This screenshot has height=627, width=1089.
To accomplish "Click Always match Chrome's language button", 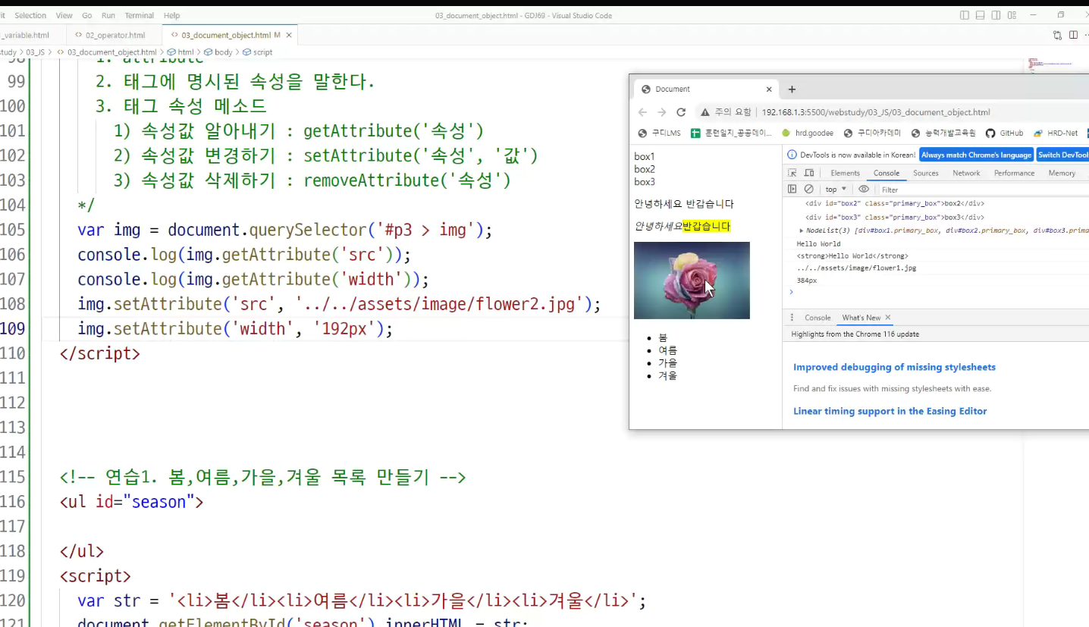I will coord(977,155).
